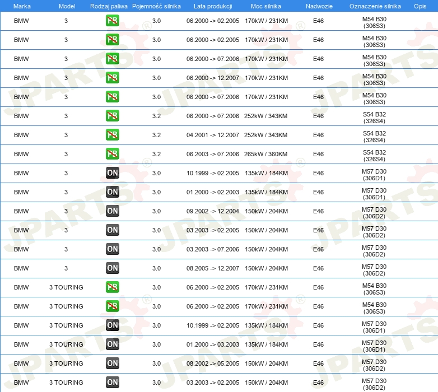Click the ON diesel icon in the 08.2005 -> 12.2007 row
This screenshot has width=438, height=392.
(112, 268)
